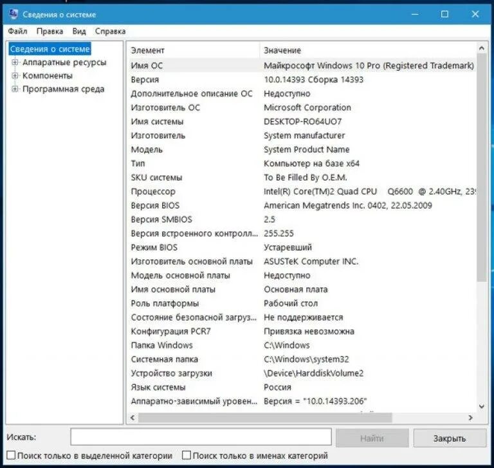Open the Вид menu
494x468 pixels.
79,31
